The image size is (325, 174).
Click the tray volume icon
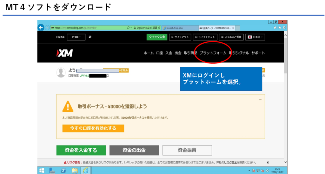click(262, 171)
